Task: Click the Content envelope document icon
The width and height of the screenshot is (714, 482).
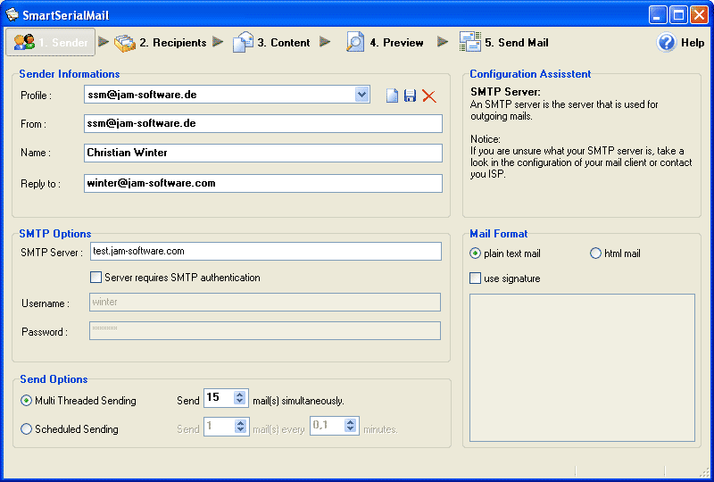Action: tap(243, 42)
